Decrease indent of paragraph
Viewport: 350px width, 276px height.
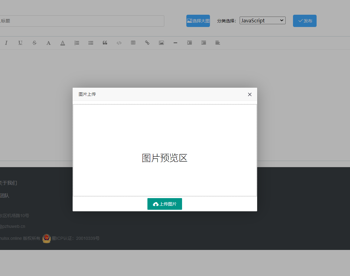coord(204,43)
